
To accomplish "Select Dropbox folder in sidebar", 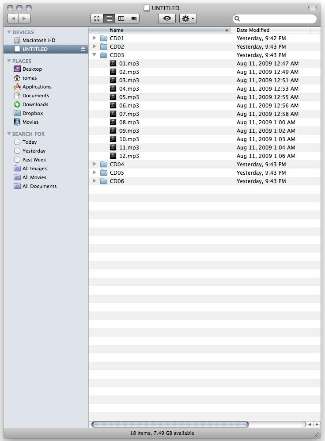I will point(33,113).
